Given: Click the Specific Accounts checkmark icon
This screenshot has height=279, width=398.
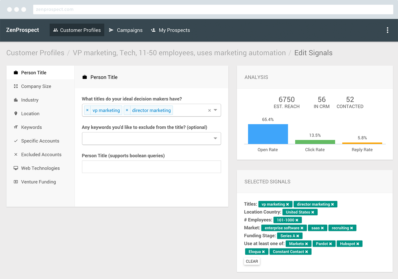Looking at the screenshot, I should pos(16,141).
